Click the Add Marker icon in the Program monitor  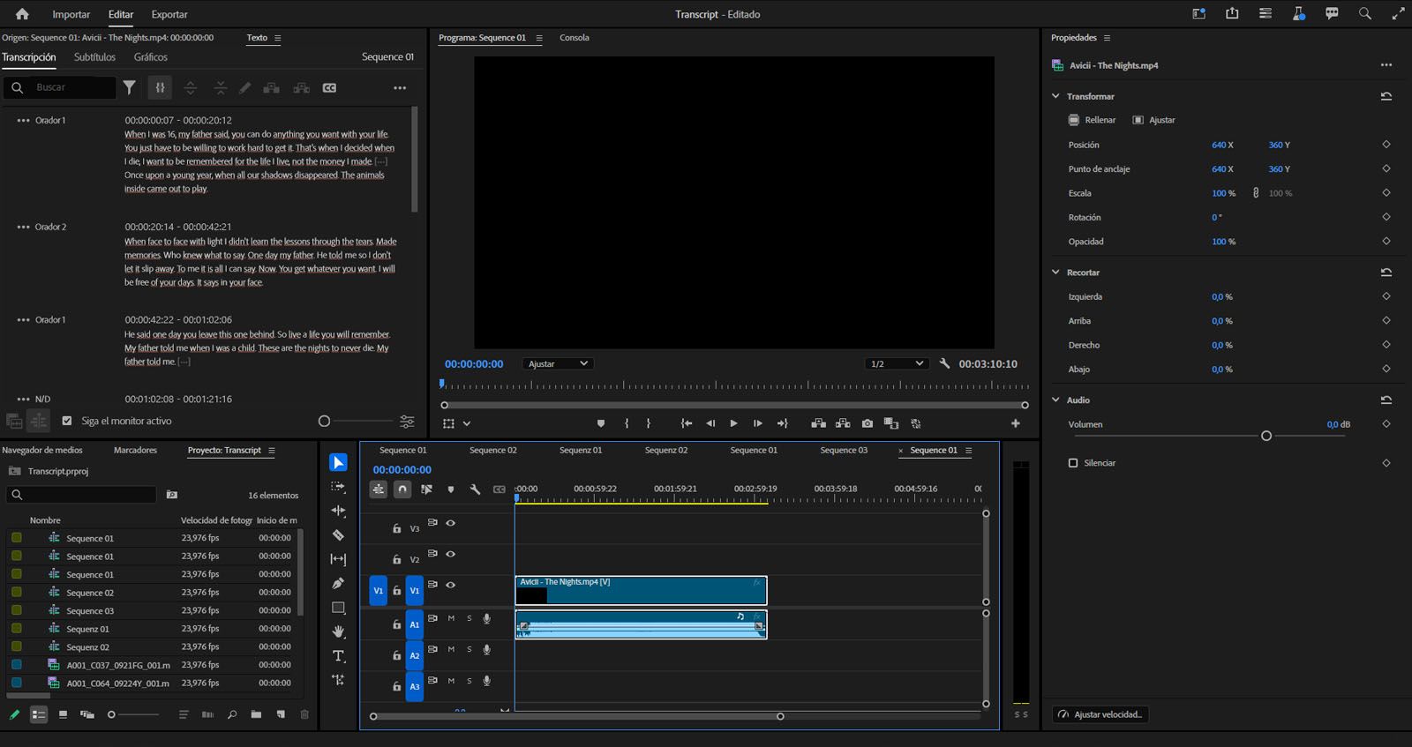[601, 423]
